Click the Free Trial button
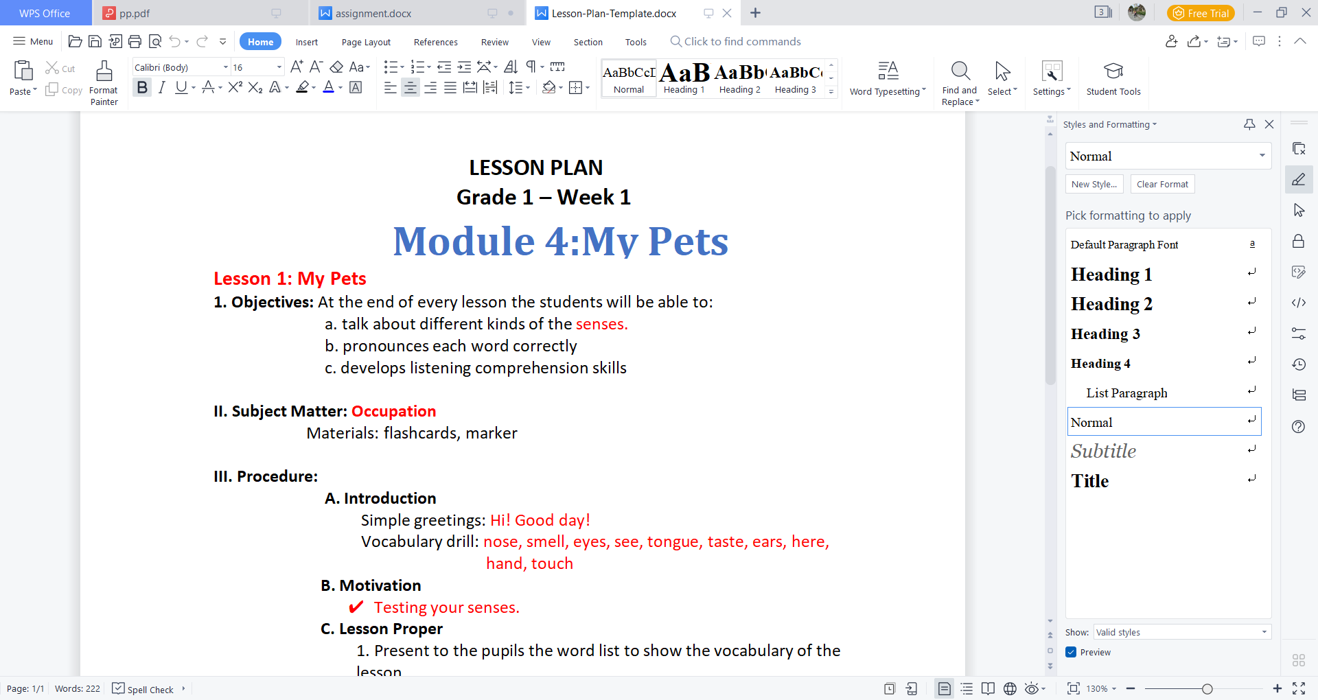Viewport: 1318px width, 700px height. tap(1201, 13)
